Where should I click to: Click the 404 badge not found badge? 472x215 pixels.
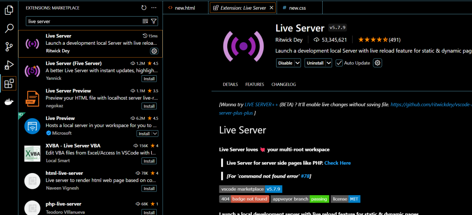(x=244, y=199)
